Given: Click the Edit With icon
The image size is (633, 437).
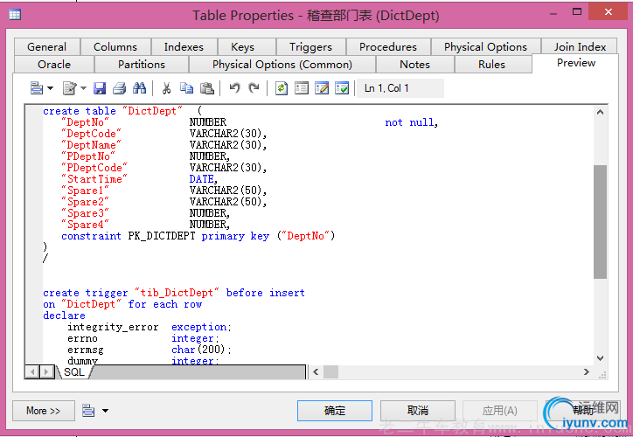Looking at the screenshot, I should click(x=69, y=88).
